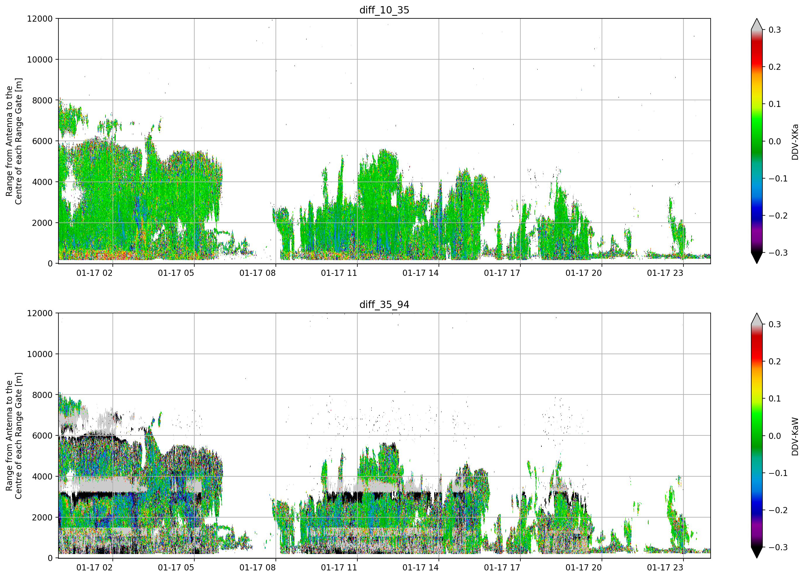This screenshot has width=805, height=578.
Task: Click the 0.3 tick on DDV-KaW colorbar
Action: 775,324
